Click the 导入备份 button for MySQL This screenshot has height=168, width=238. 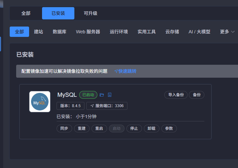tap(176, 95)
